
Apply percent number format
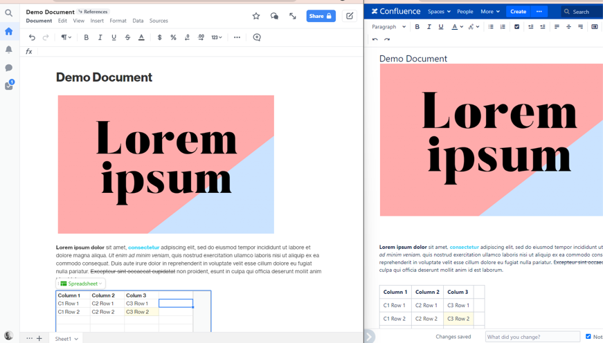173,37
